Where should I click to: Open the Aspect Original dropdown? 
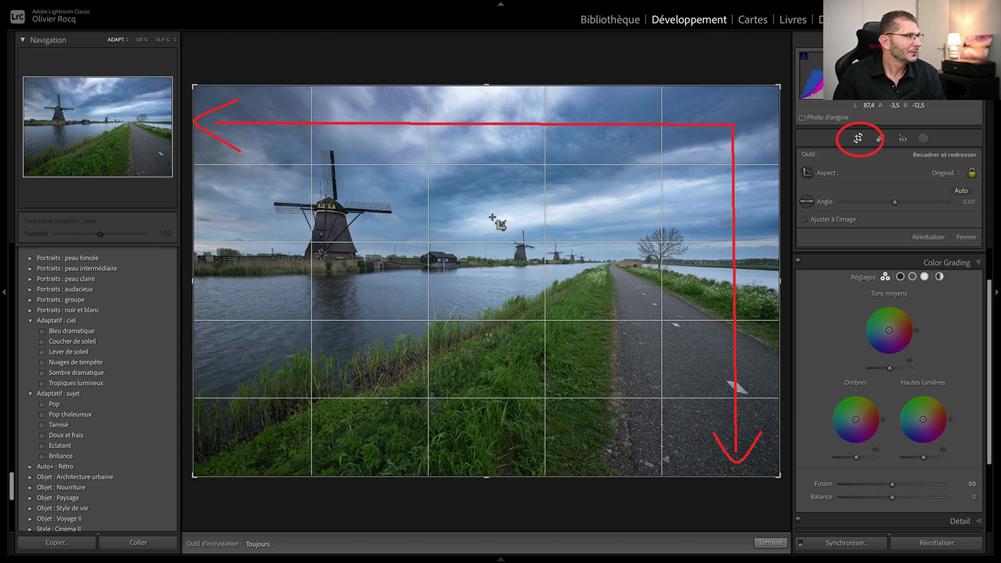945,173
